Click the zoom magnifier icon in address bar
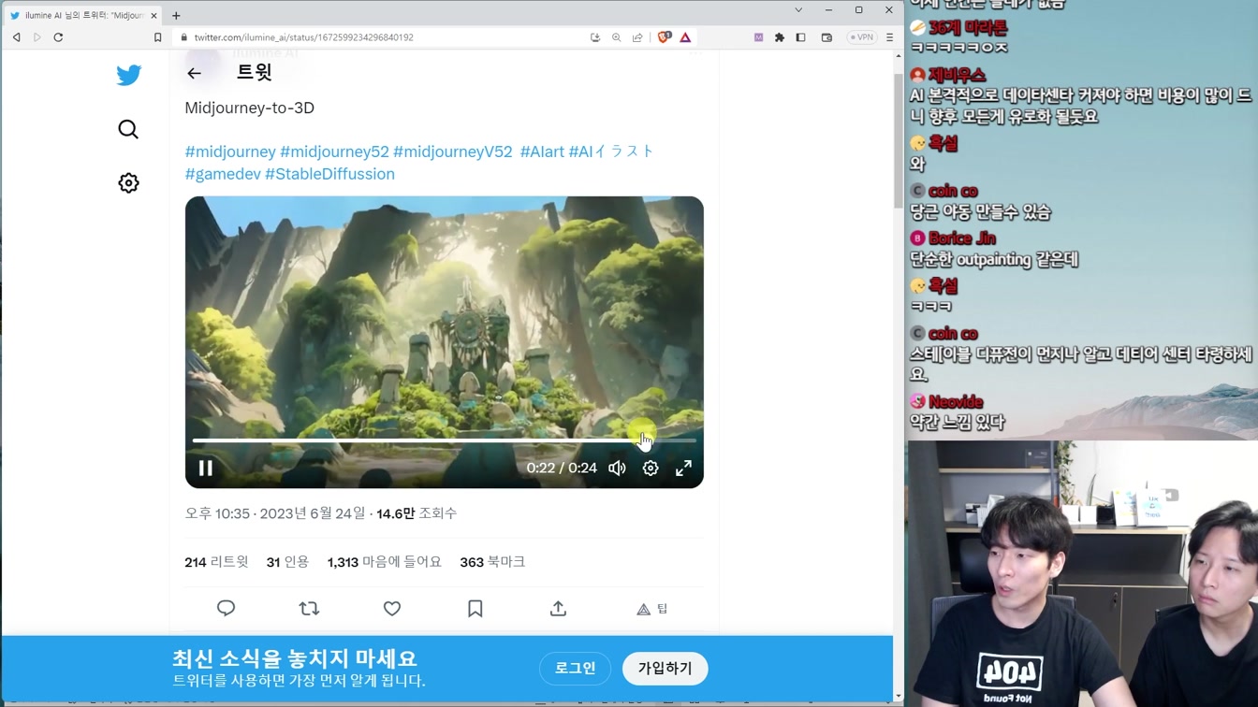1258x707 pixels. pyautogui.click(x=616, y=37)
